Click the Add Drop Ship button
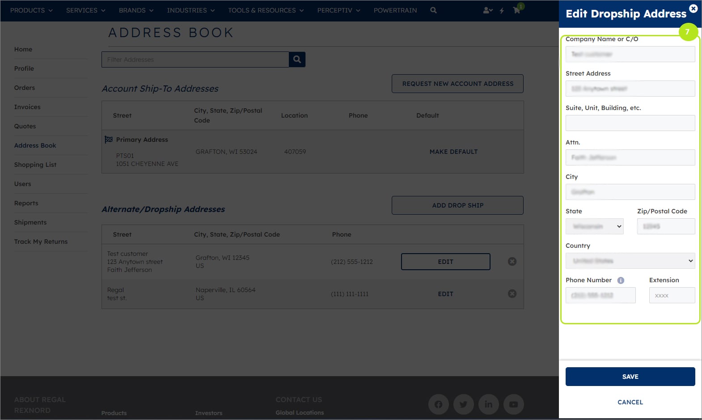Screen dimensions: 702x420 click(457, 205)
